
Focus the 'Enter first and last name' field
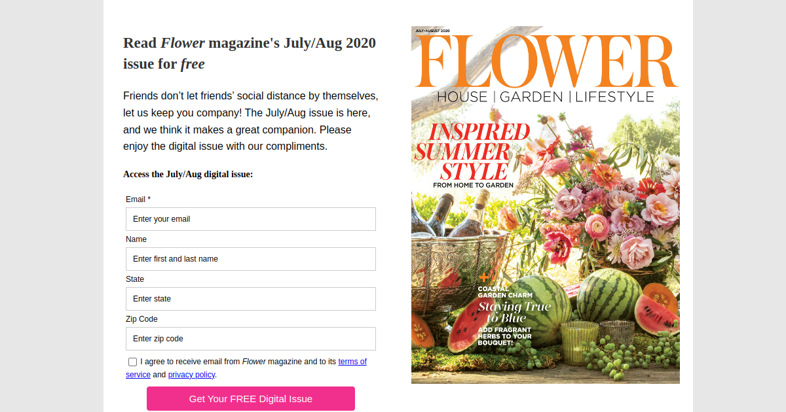pyautogui.click(x=250, y=259)
